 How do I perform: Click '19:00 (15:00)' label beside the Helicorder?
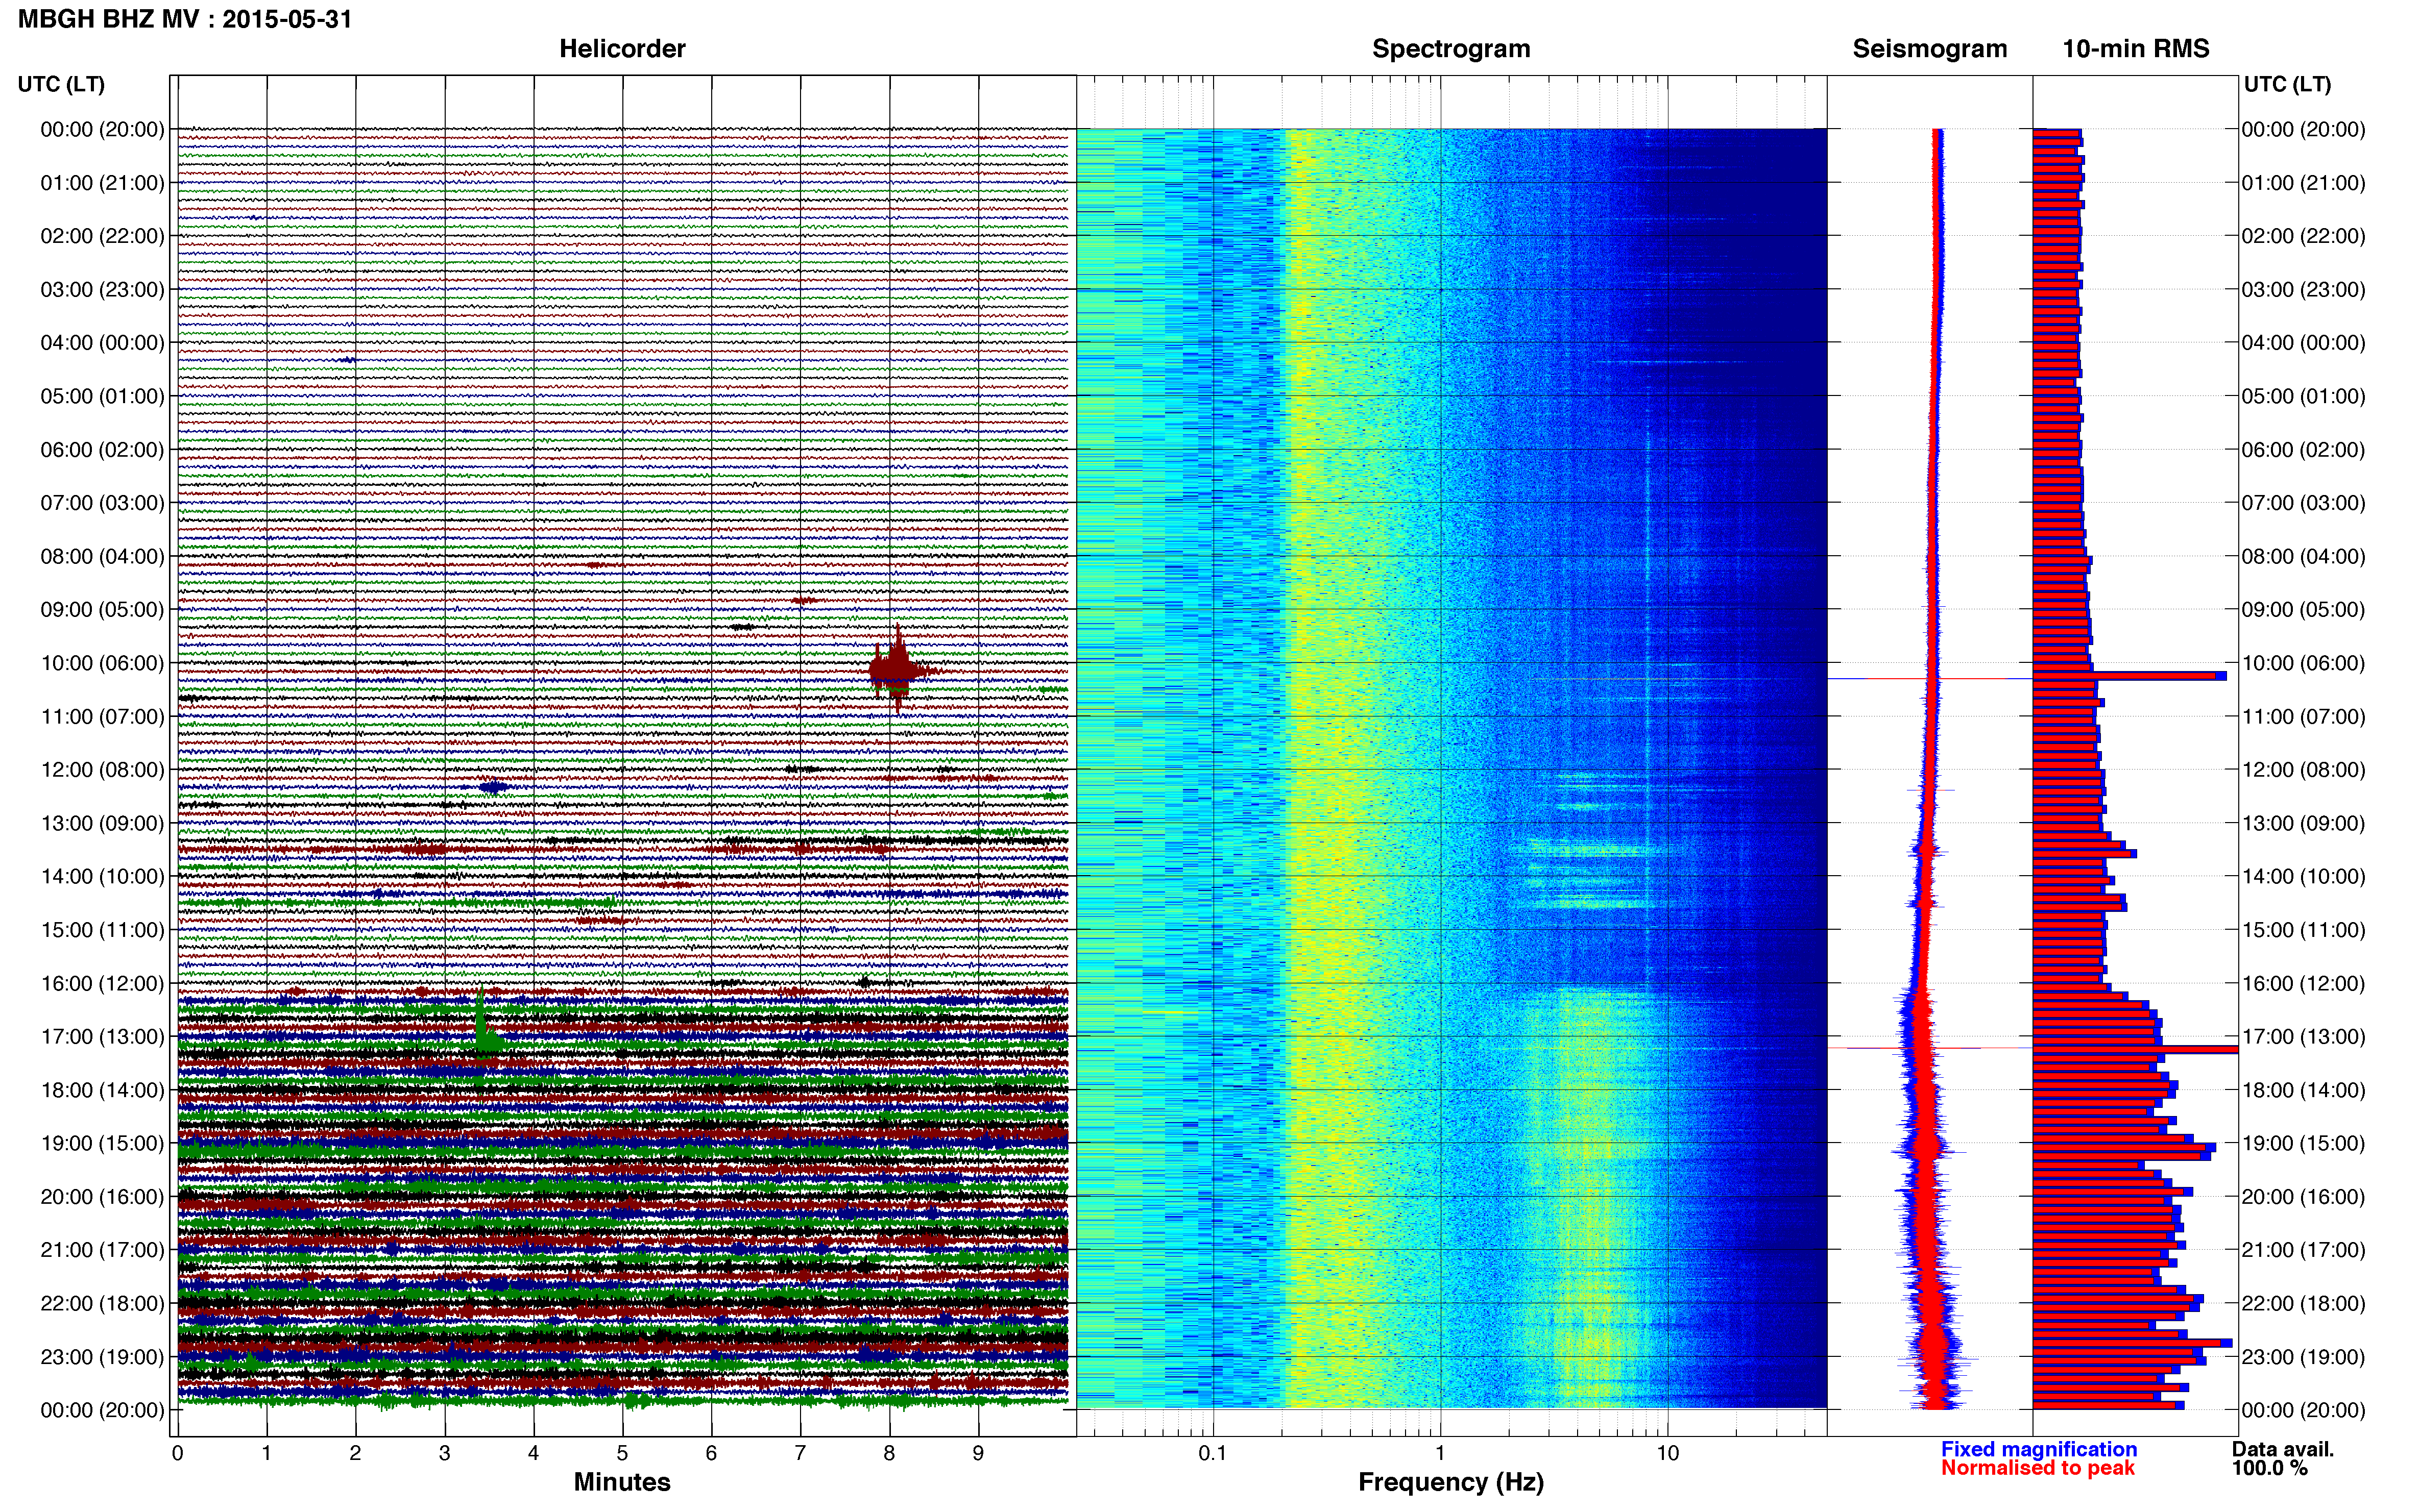click(102, 1143)
